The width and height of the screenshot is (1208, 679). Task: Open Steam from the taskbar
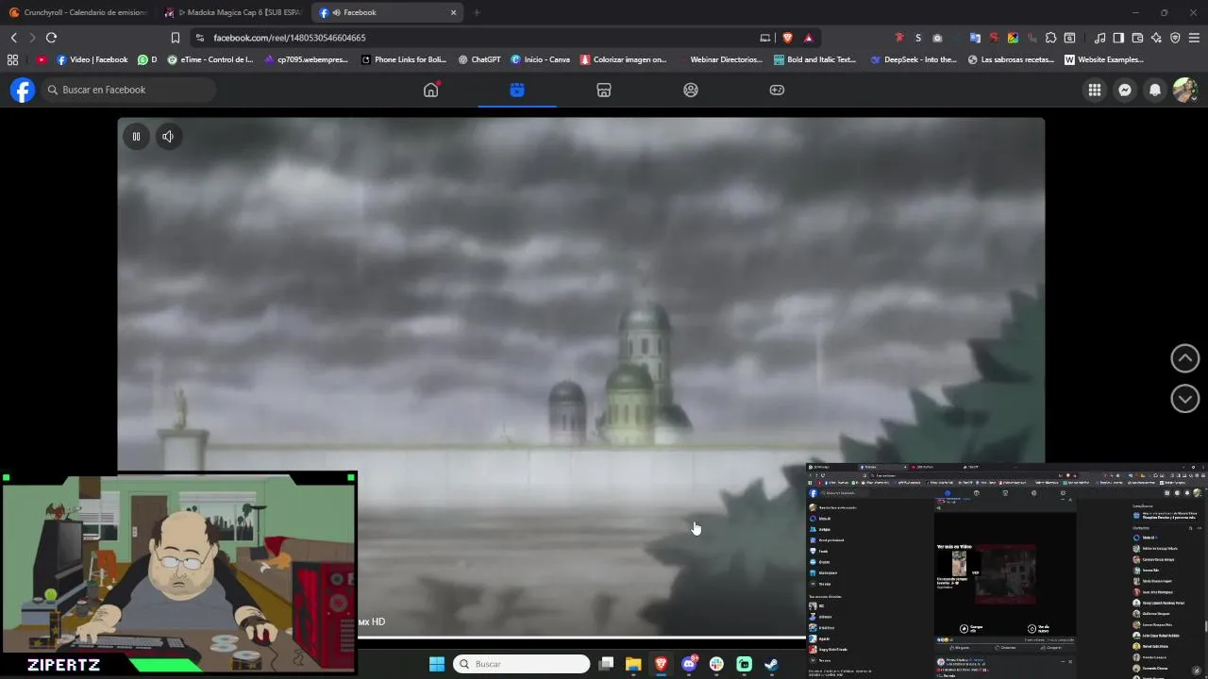771,664
